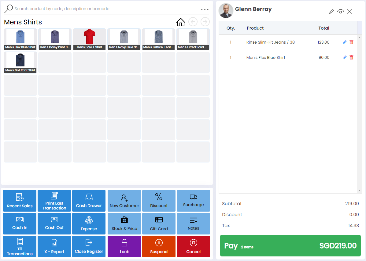Viewport: 366px width, 261px height.
Task: Return to the home product category
Action: [x=180, y=22]
